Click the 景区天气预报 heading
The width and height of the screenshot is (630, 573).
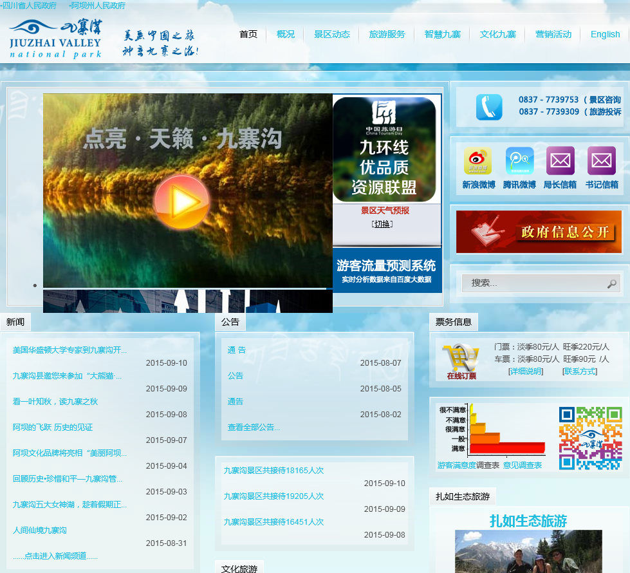[385, 211]
